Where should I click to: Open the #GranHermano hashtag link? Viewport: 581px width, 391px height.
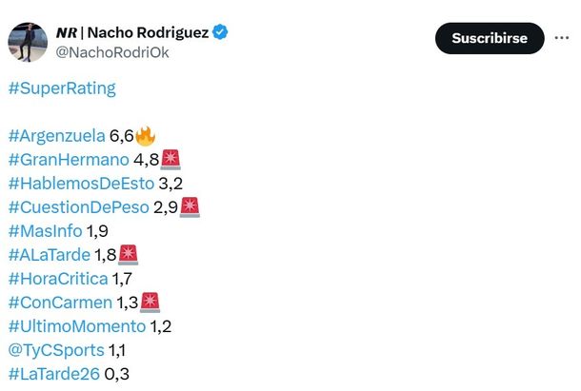pyautogui.click(x=66, y=159)
